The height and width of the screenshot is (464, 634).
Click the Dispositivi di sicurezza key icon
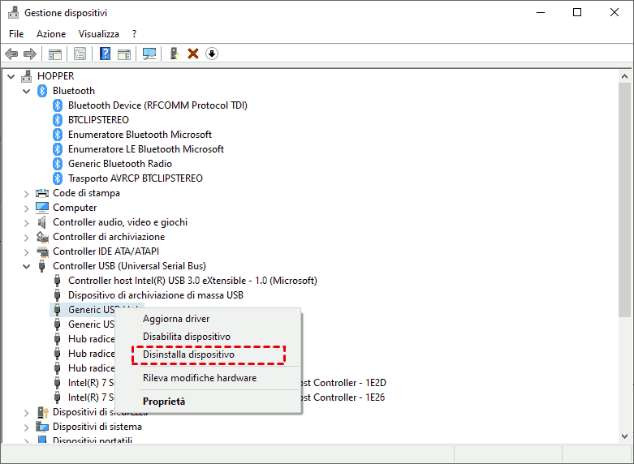point(42,412)
